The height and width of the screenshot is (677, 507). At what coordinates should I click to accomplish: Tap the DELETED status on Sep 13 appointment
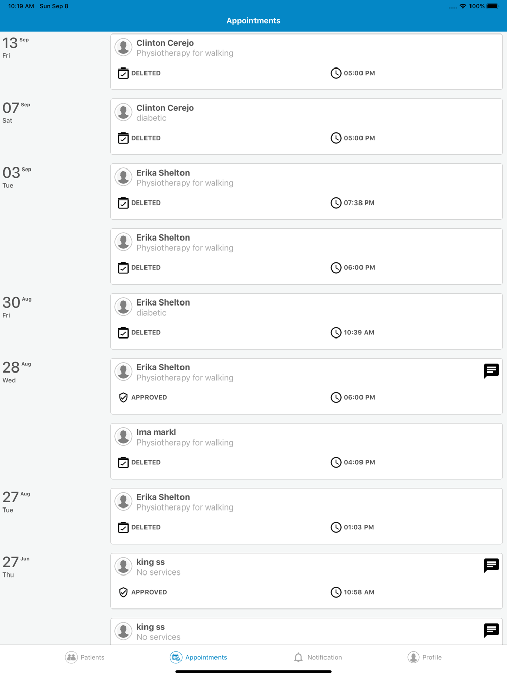[146, 73]
